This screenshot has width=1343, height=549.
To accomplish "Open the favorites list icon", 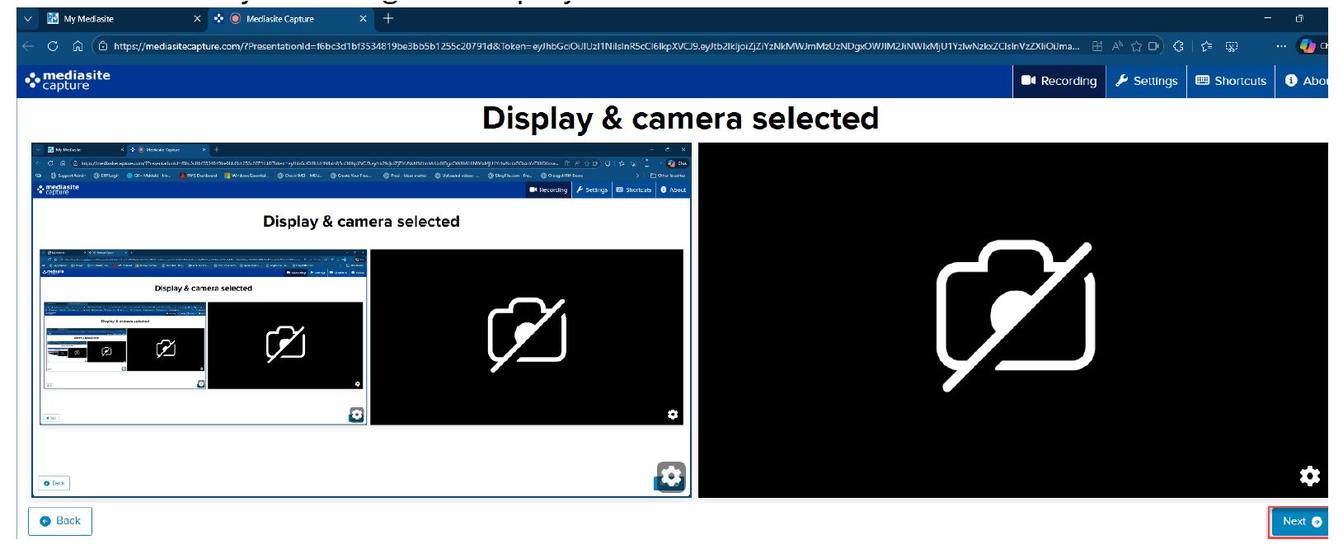I will click(1207, 46).
